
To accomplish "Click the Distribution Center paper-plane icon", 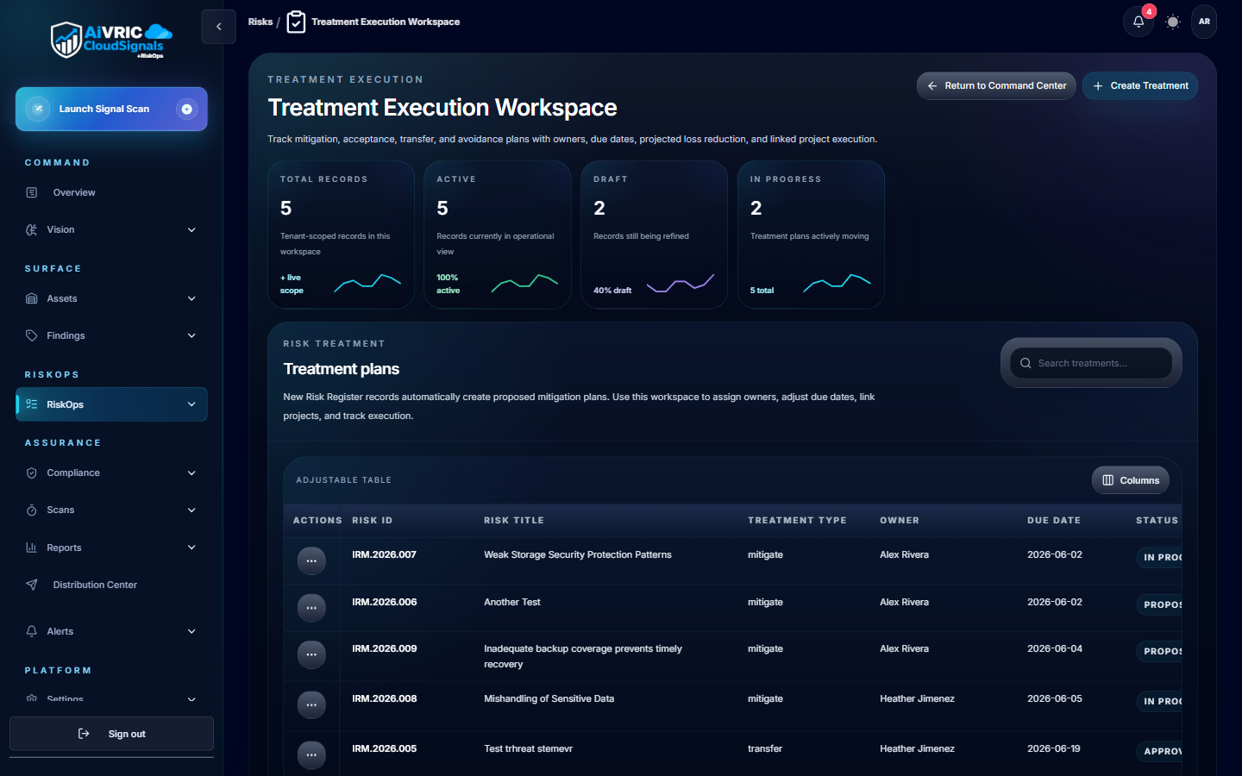I will coord(32,585).
